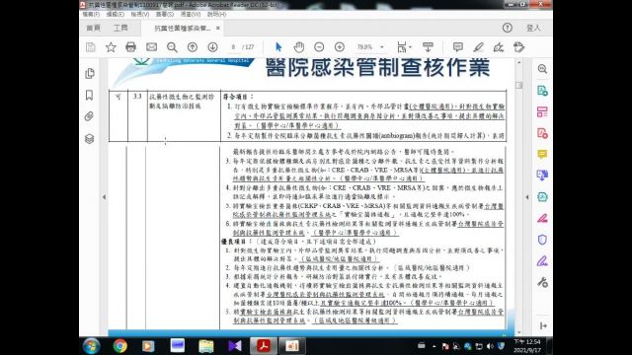Click the page number input field
Viewport: 632px width, 355px height.
tap(233, 47)
